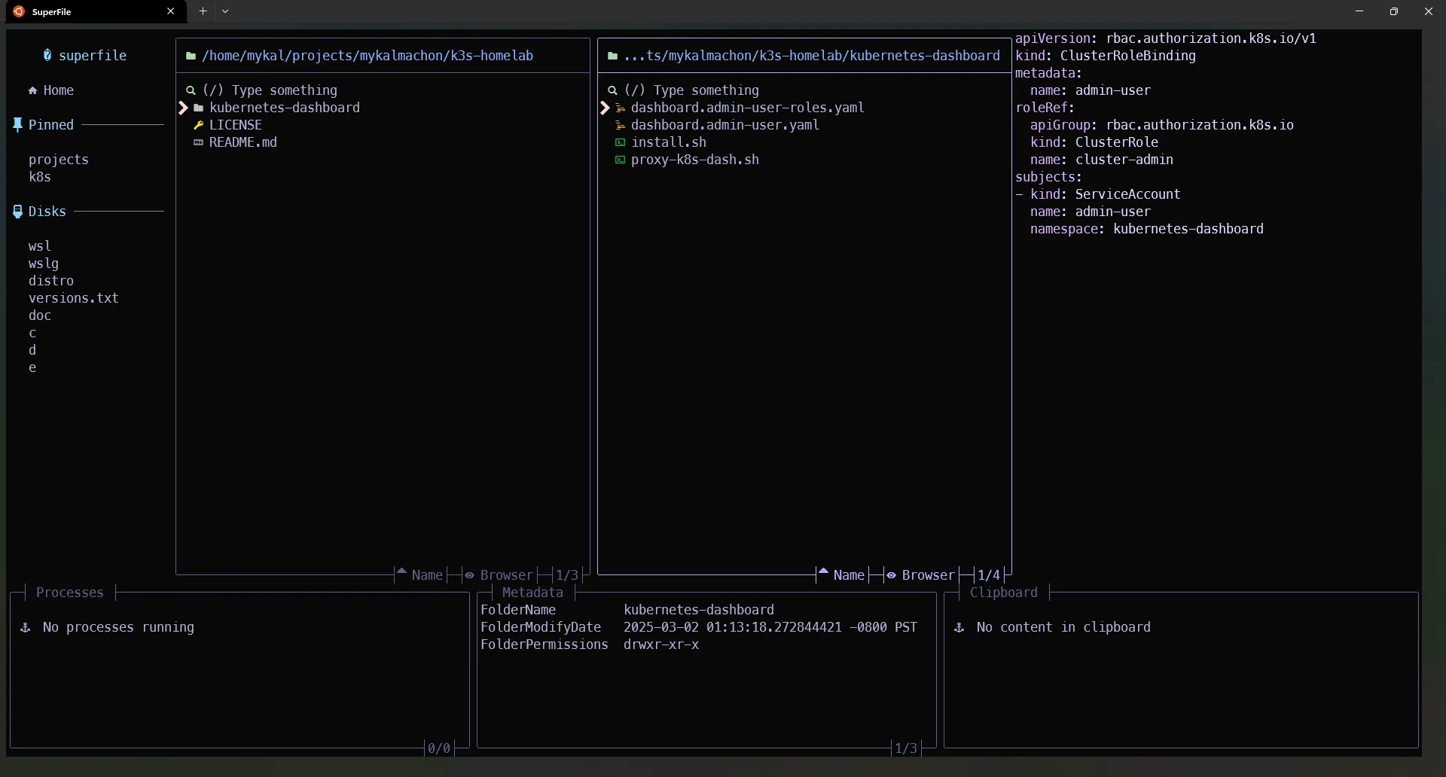Open the terminal tab dropdown chevron

click(x=225, y=11)
